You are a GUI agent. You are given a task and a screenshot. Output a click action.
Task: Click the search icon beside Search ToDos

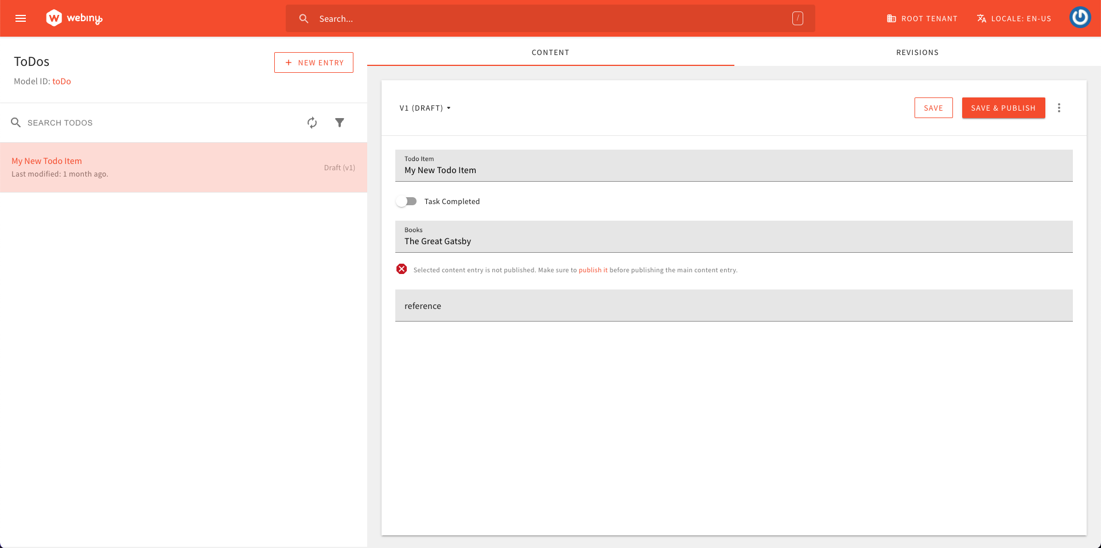[16, 123]
